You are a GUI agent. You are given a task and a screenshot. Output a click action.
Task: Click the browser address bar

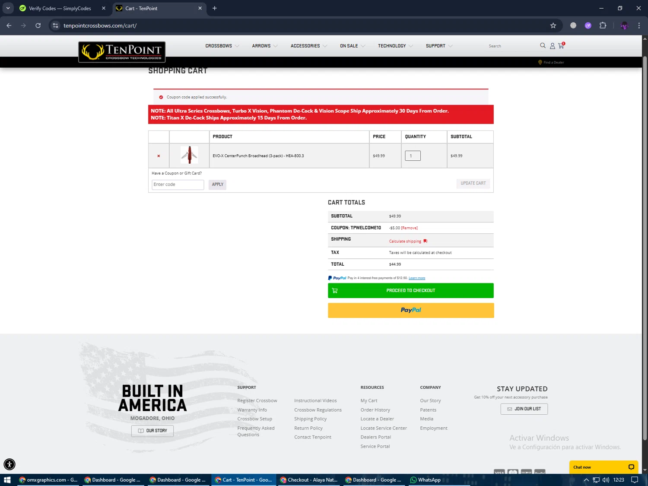(x=302, y=25)
